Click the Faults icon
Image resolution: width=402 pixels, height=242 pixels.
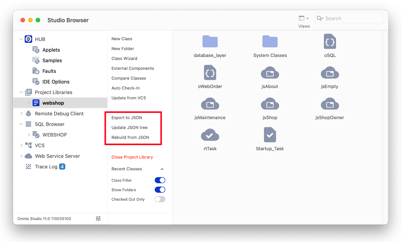coord(36,71)
